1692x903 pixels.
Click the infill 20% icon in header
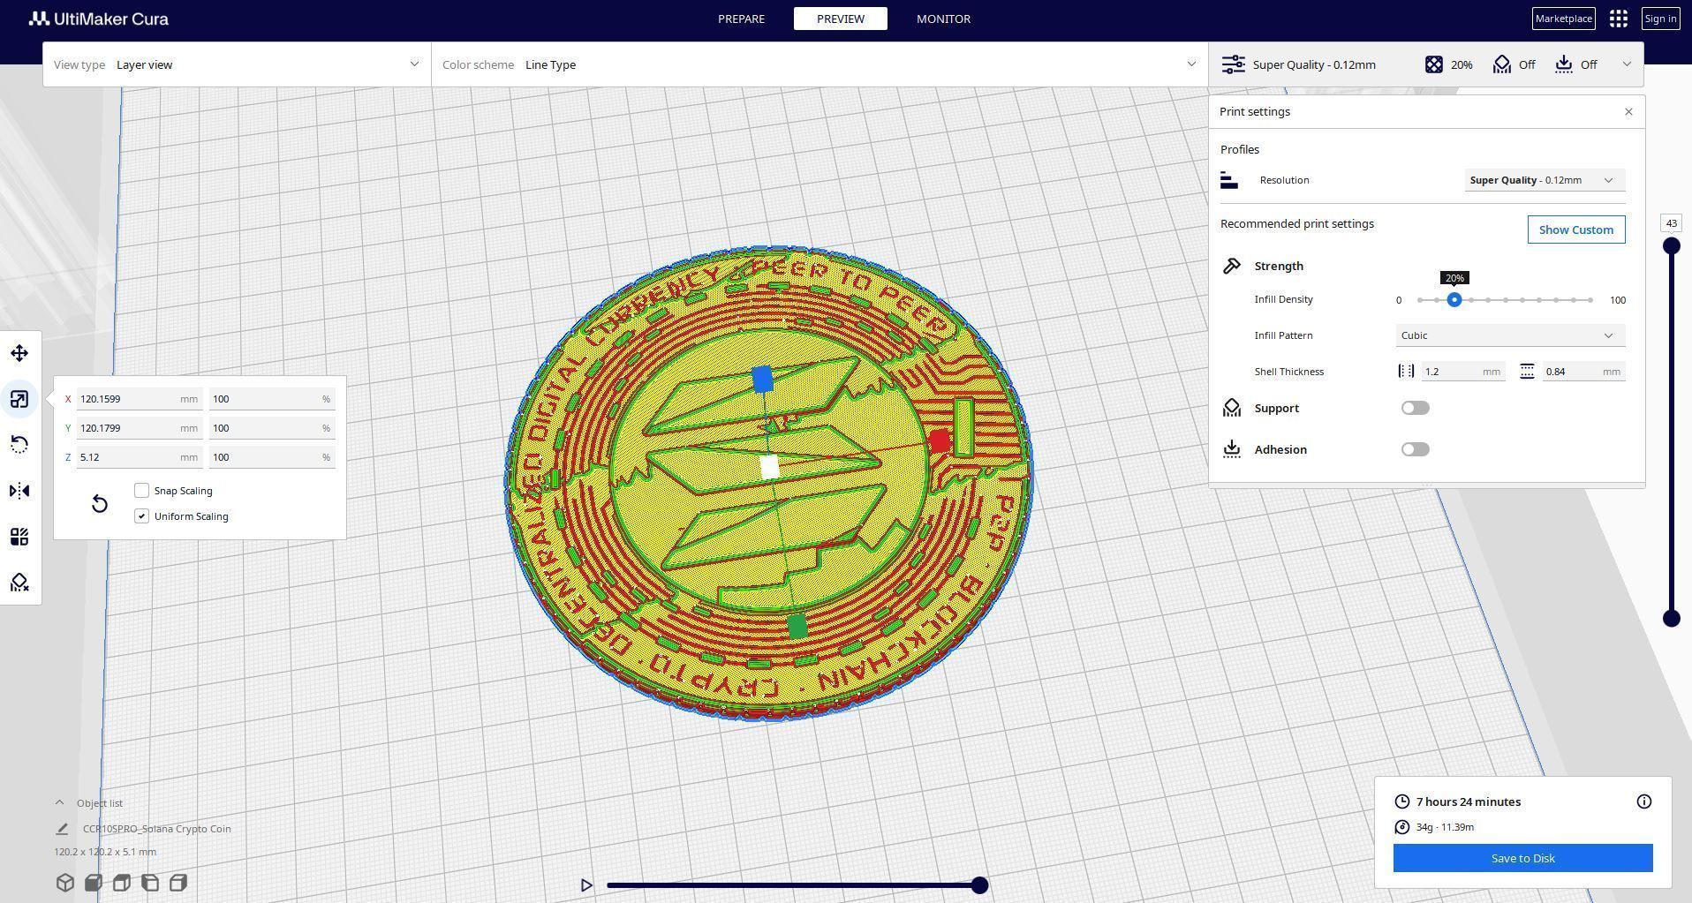pos(1434,64)
